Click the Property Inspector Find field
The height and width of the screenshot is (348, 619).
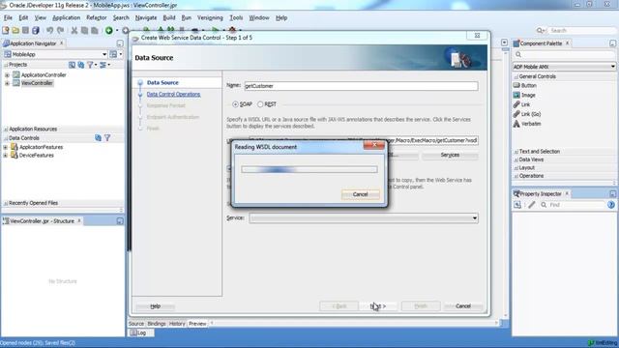573,205
